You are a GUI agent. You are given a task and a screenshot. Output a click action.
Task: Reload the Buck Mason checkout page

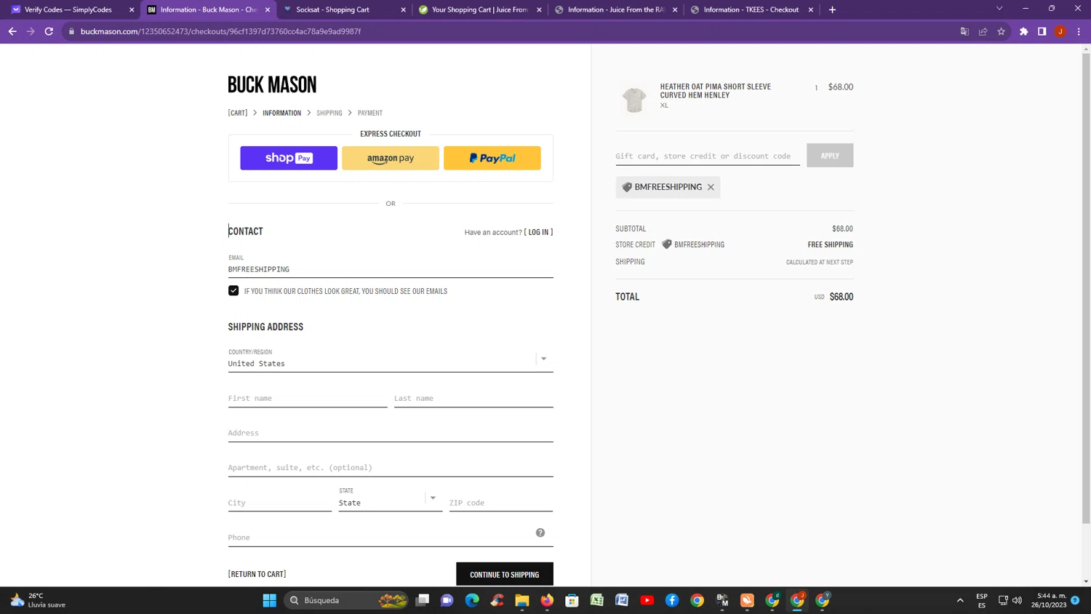point(49,31)
